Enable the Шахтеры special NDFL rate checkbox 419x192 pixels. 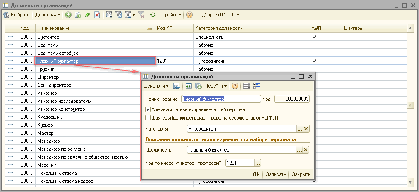[x=148, y=117]
